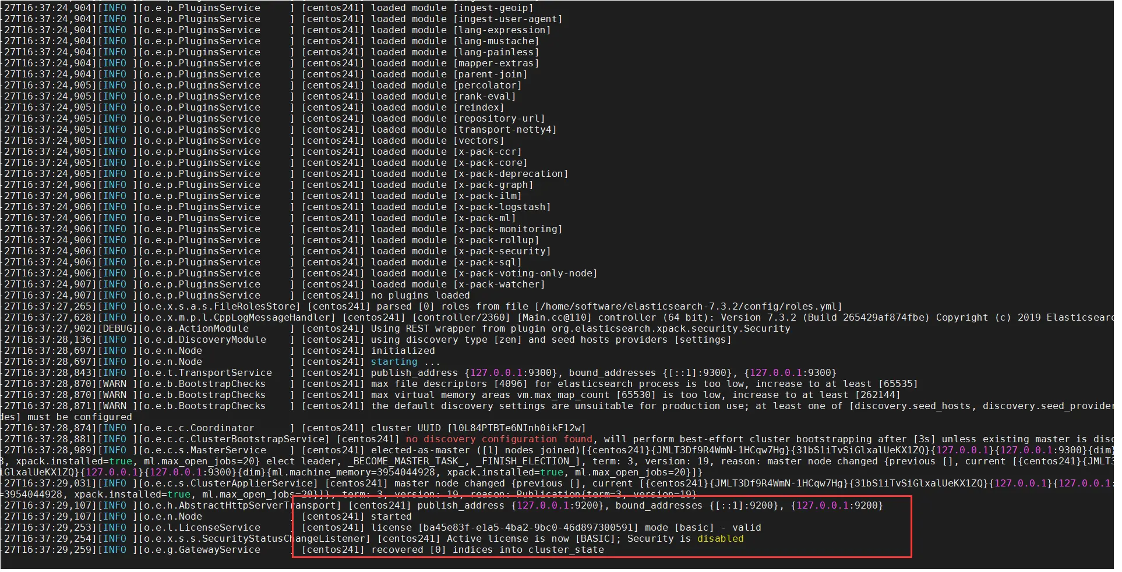Image resolution: width=1122 pixels, height=572 pixels.
Task: Click the "must be configured" wrapped line
Action: click(80, 417)
